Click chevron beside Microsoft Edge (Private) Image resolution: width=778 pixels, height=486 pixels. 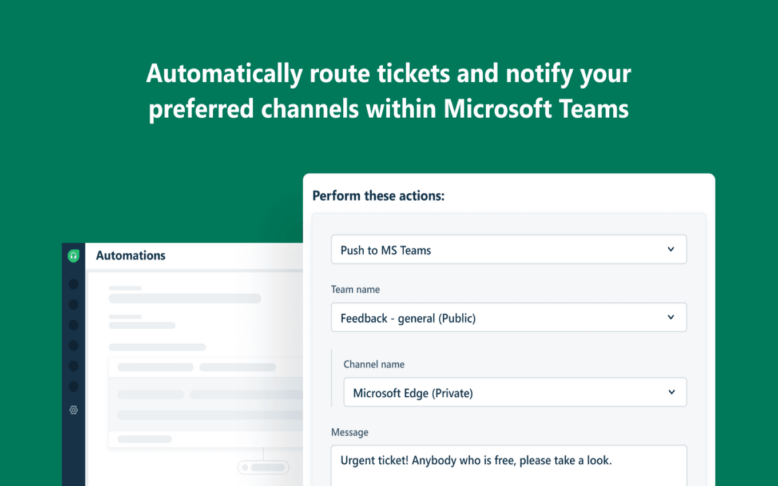pos(672,392)
